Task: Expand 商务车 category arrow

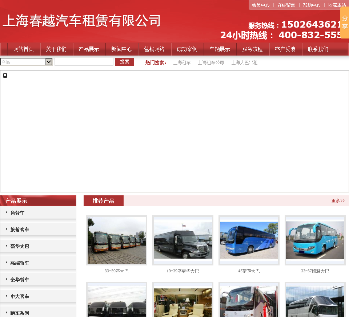Action: pyautogui.click(x=7, y=212)
